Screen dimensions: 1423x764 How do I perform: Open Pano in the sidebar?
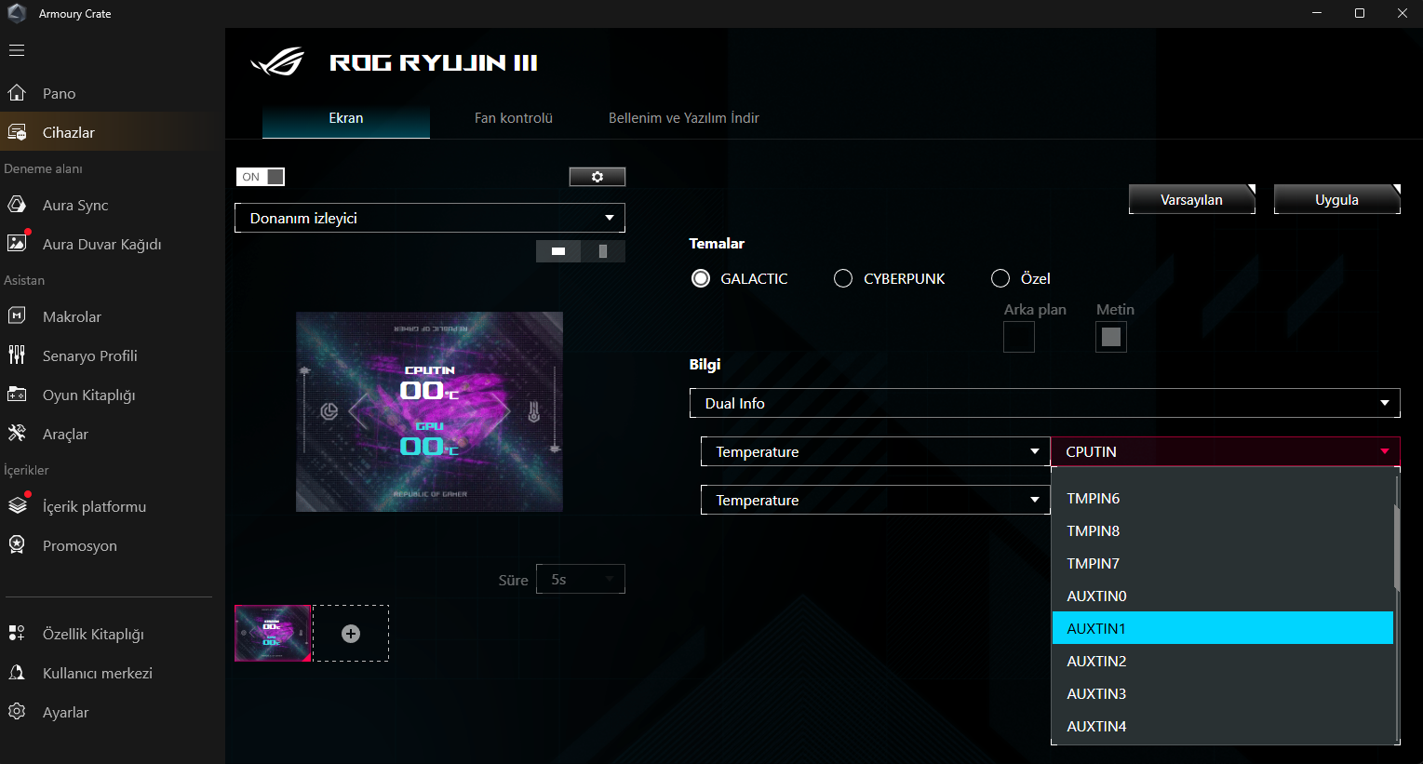(60, 93)
